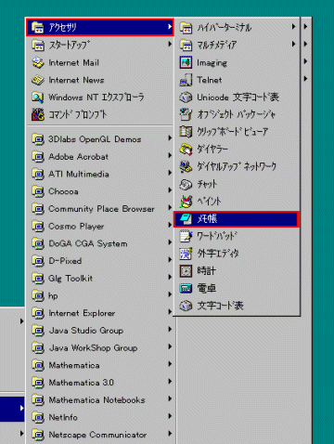Launch the Imaging application icon
334x444 pixels.
click(186, 62)
